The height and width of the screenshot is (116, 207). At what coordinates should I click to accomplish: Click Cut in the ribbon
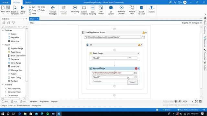pos(32,7)
